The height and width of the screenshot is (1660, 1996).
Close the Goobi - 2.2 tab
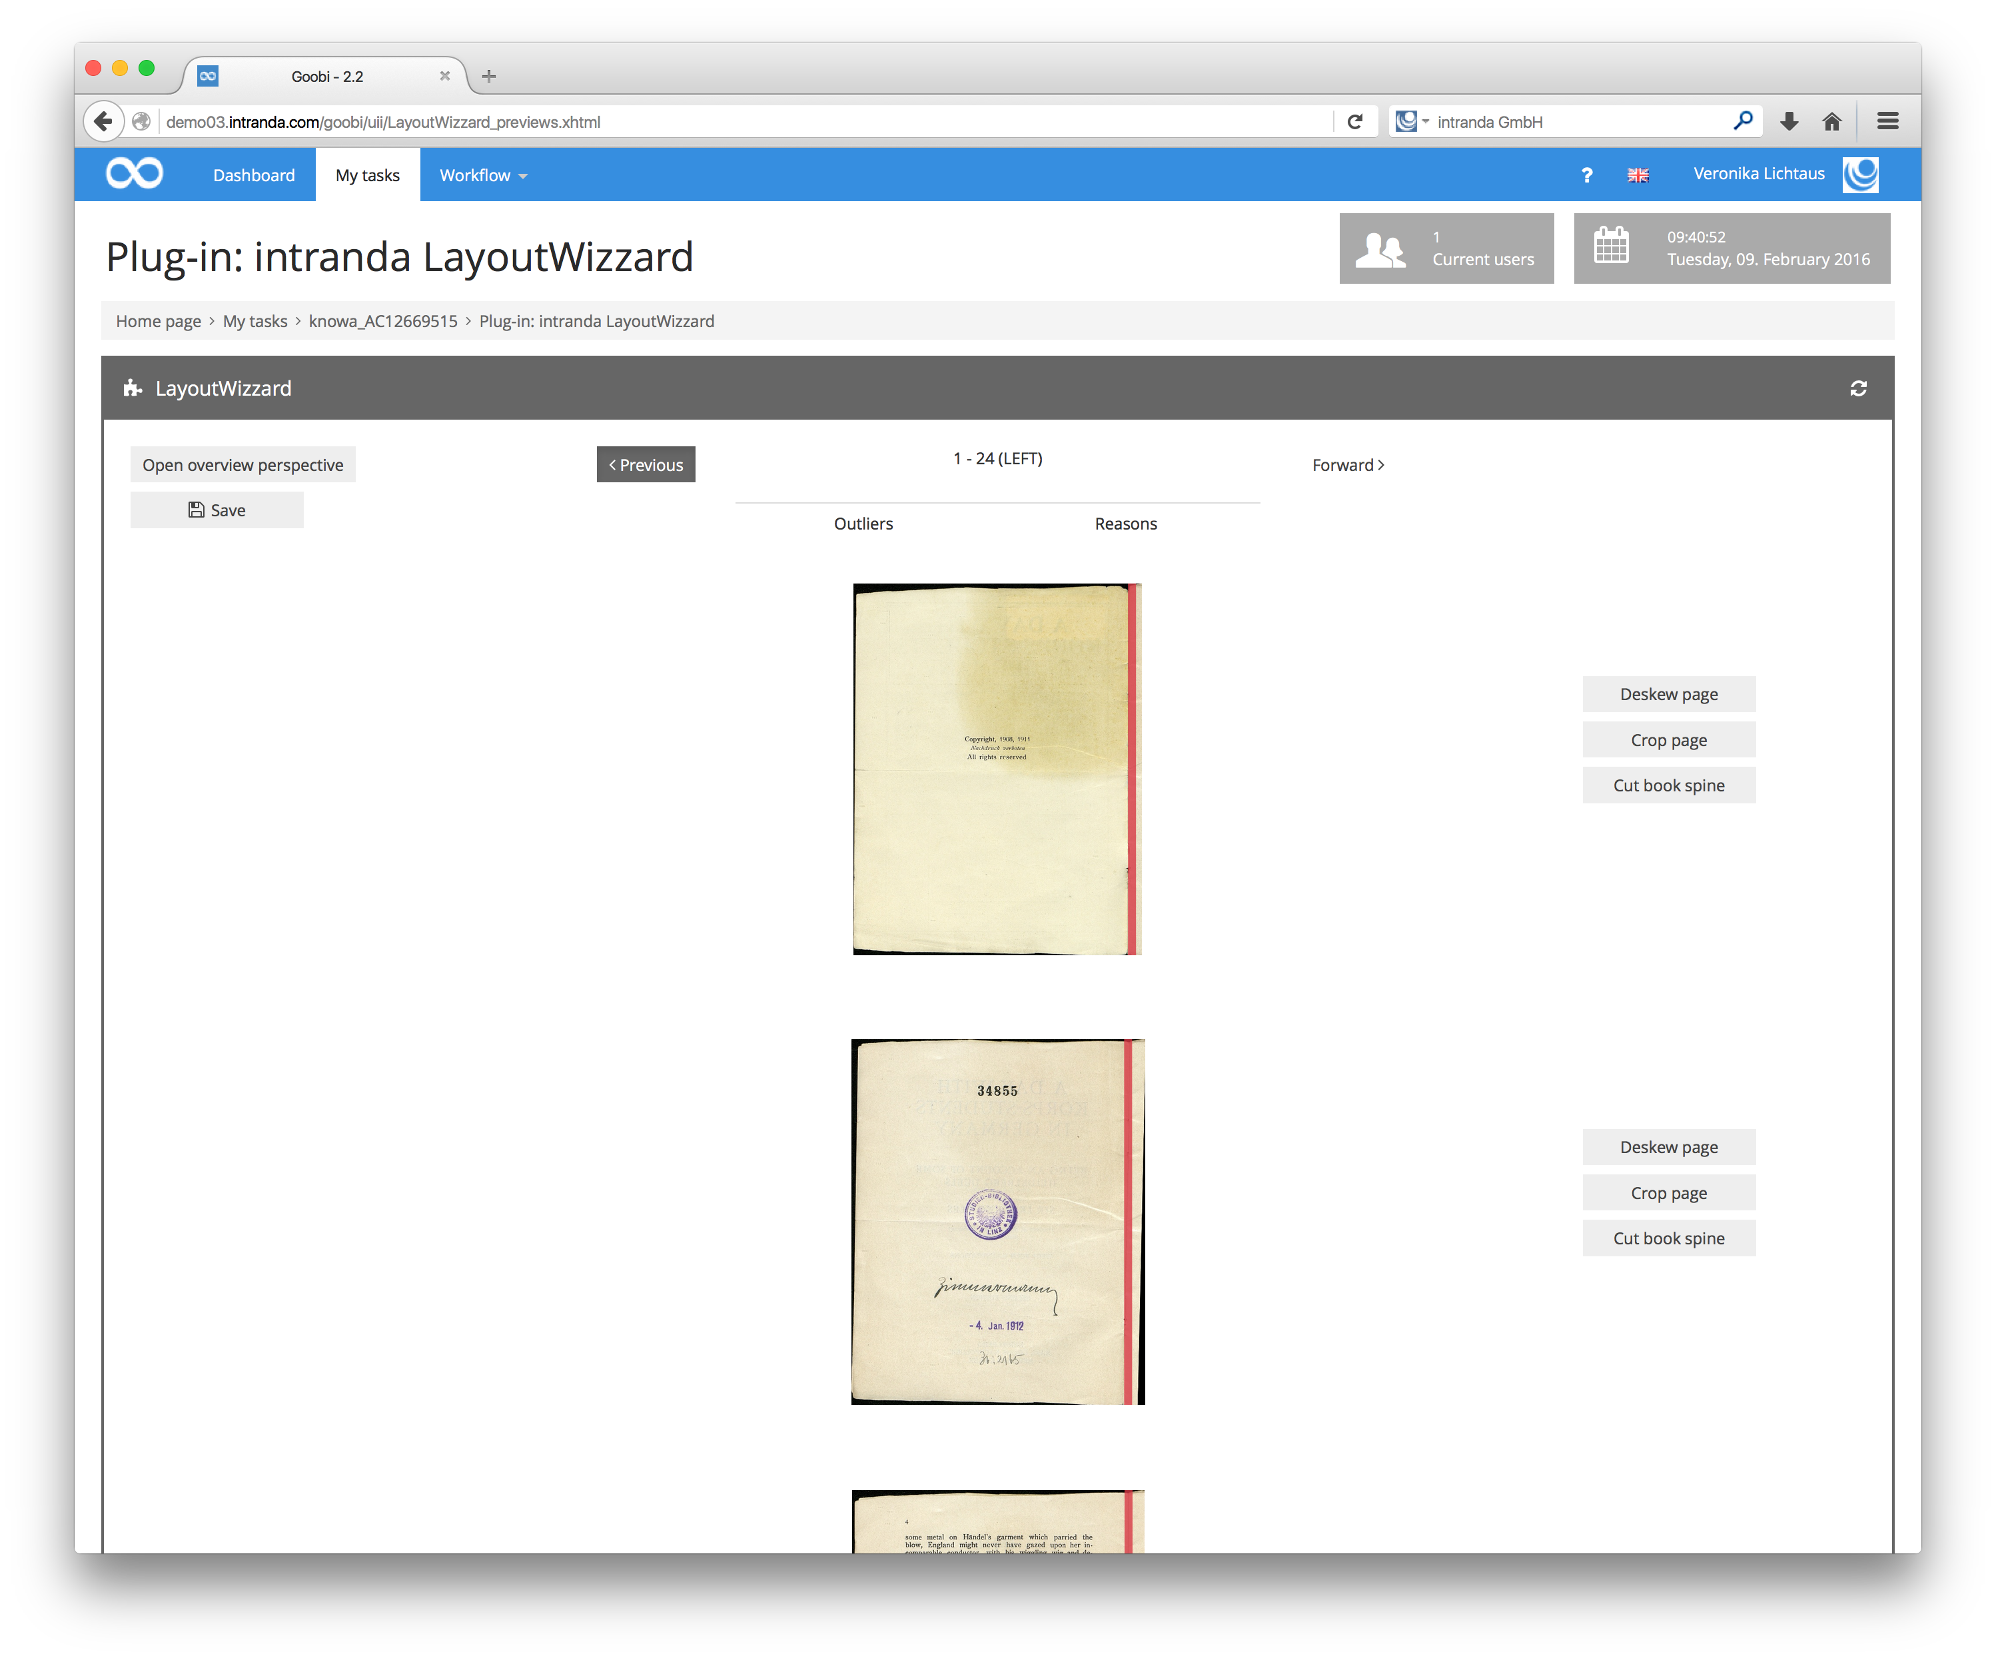pyautogui.click(x=444, y=76)
